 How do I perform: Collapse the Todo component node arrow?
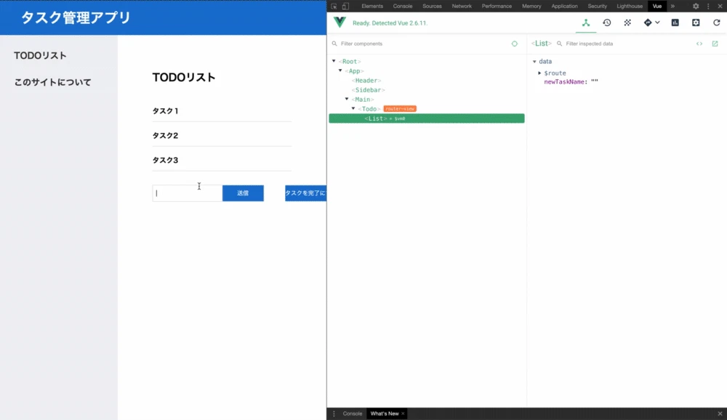tap(353, 108)
